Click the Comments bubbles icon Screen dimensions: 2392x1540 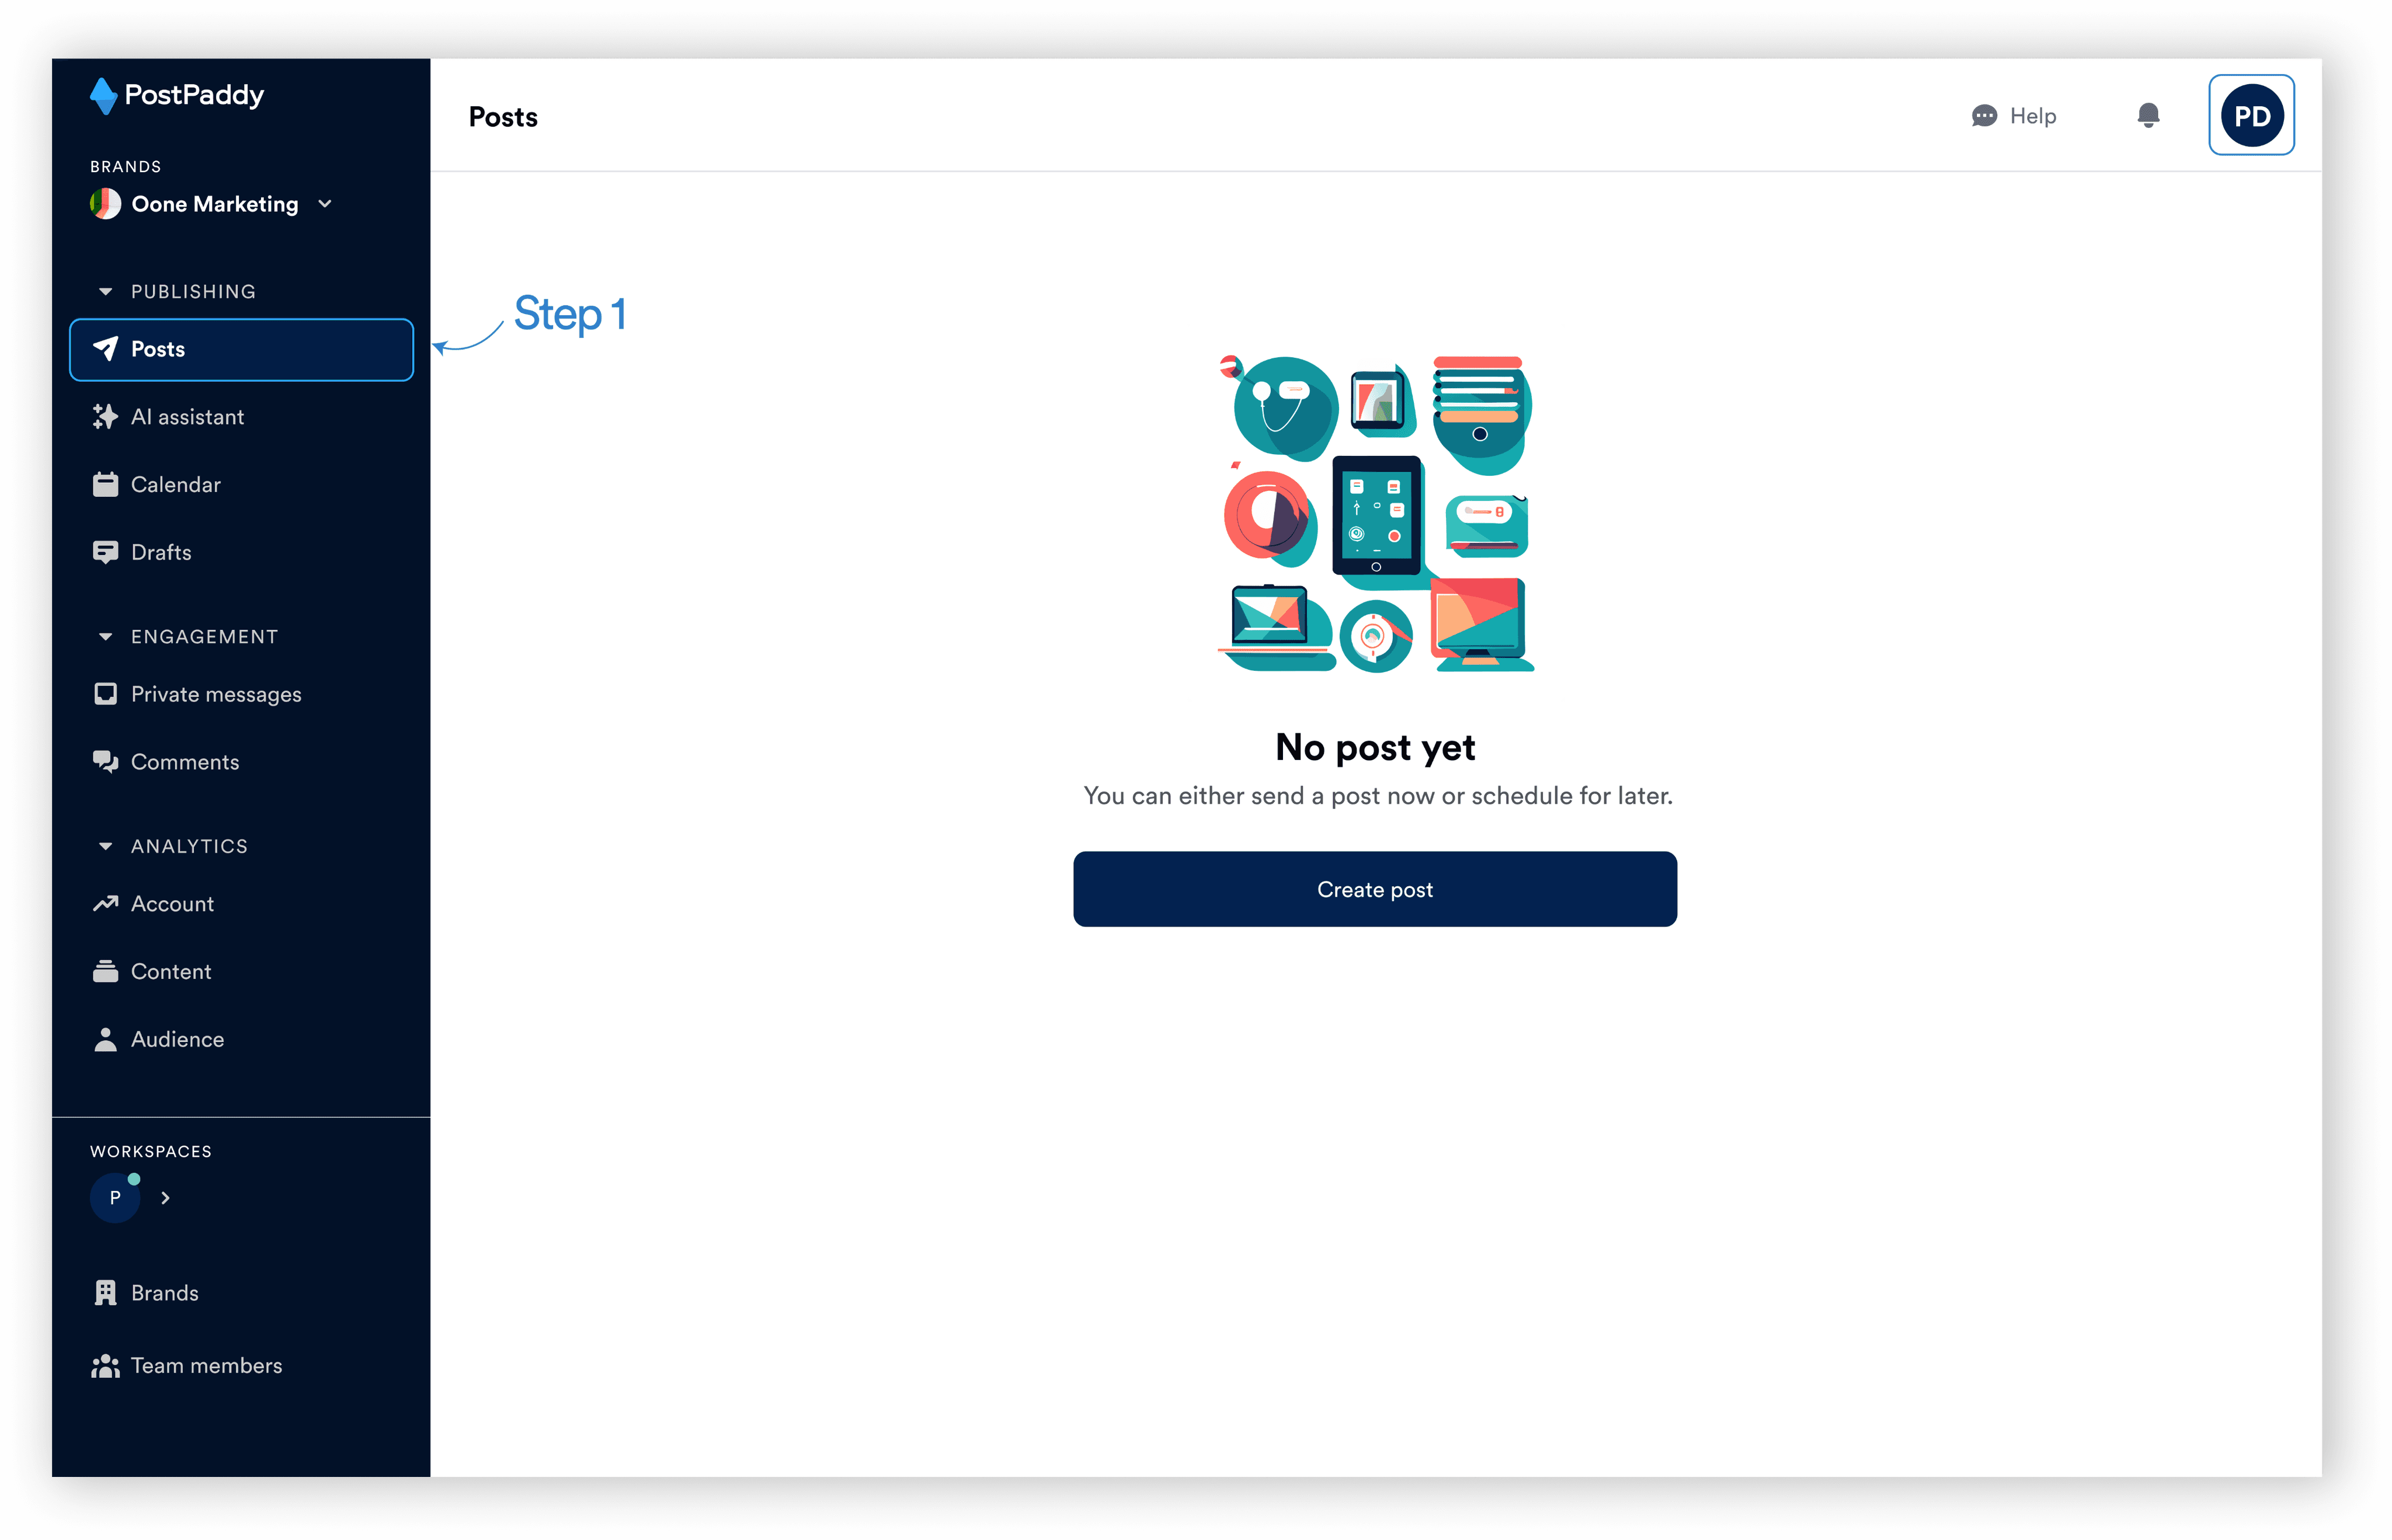pyautogui.click(x=105, y=762)
